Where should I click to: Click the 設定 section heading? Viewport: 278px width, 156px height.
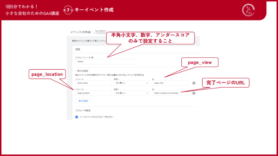tap(78, 49)
